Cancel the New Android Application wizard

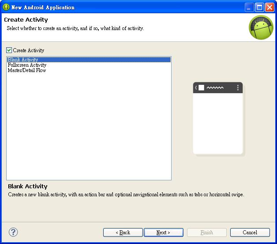coord(250,233)
